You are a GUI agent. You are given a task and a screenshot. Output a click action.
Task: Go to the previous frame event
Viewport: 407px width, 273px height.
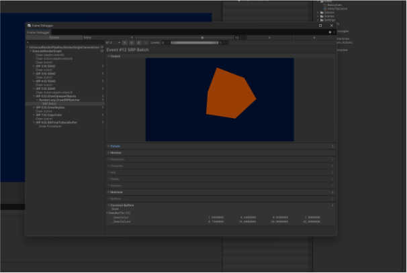coord(269,38)
